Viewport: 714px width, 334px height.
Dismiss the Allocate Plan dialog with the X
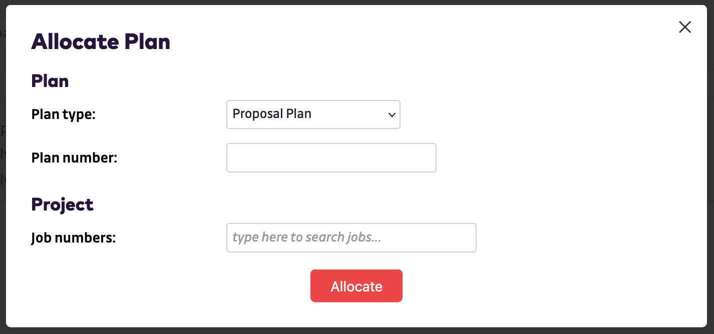coord(684,27)
